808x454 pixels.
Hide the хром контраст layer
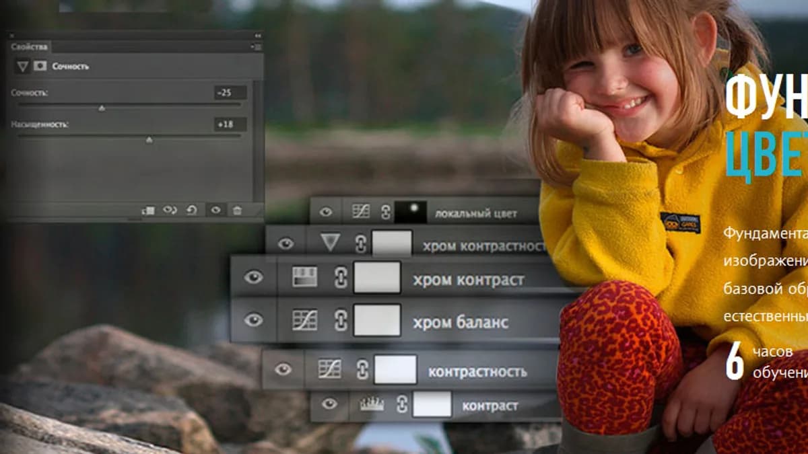point(253,277)
